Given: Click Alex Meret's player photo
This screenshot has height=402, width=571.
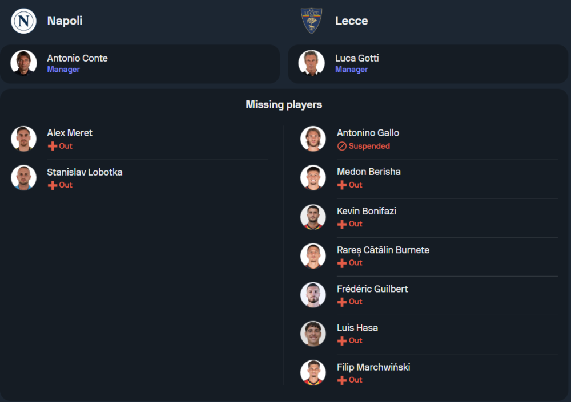Looking at the screenshot, I should 23,139.
